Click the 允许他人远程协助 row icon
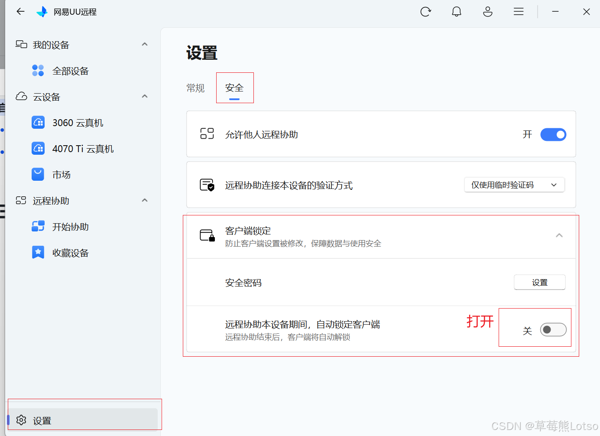 [207, 134]
